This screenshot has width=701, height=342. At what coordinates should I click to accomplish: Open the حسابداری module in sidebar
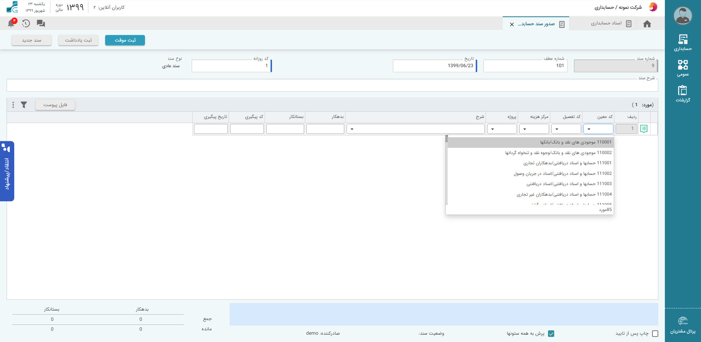[x=683, y=43]
